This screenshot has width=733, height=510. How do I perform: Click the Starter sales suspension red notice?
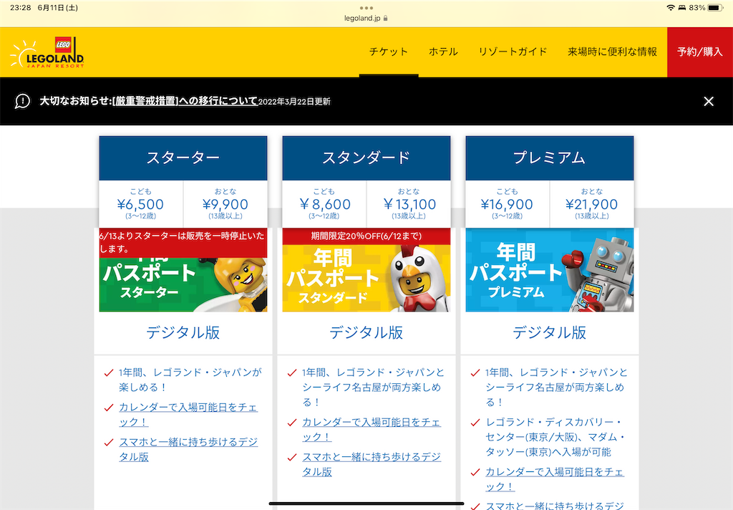[183, 243]
